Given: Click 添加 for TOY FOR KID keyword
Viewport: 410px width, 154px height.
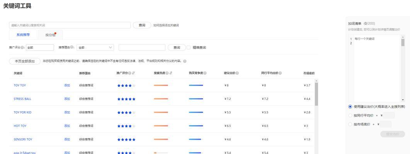Looking at the screenshot, I should [x=67, y=112].
